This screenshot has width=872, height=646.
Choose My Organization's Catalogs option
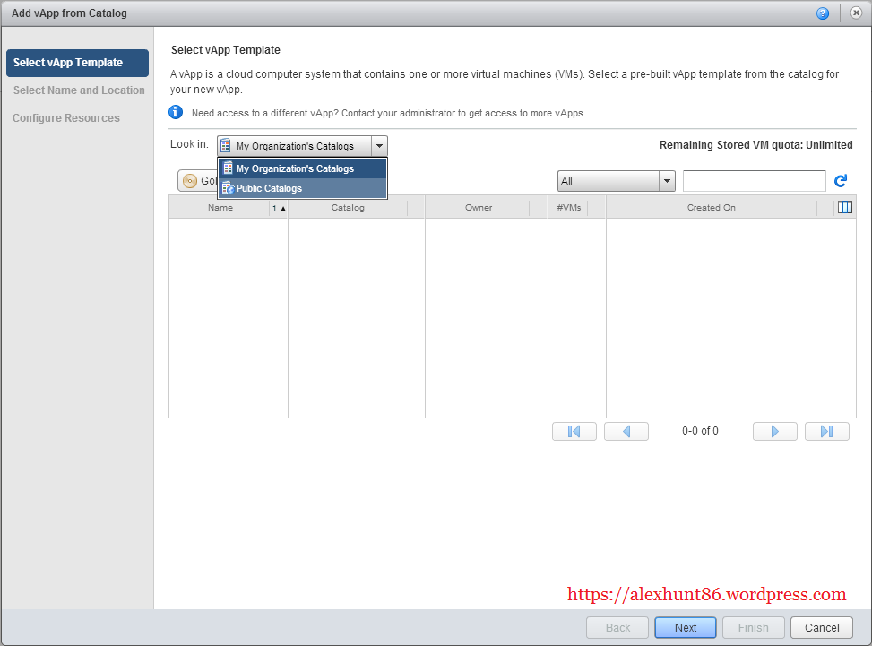tap(295, 168)
